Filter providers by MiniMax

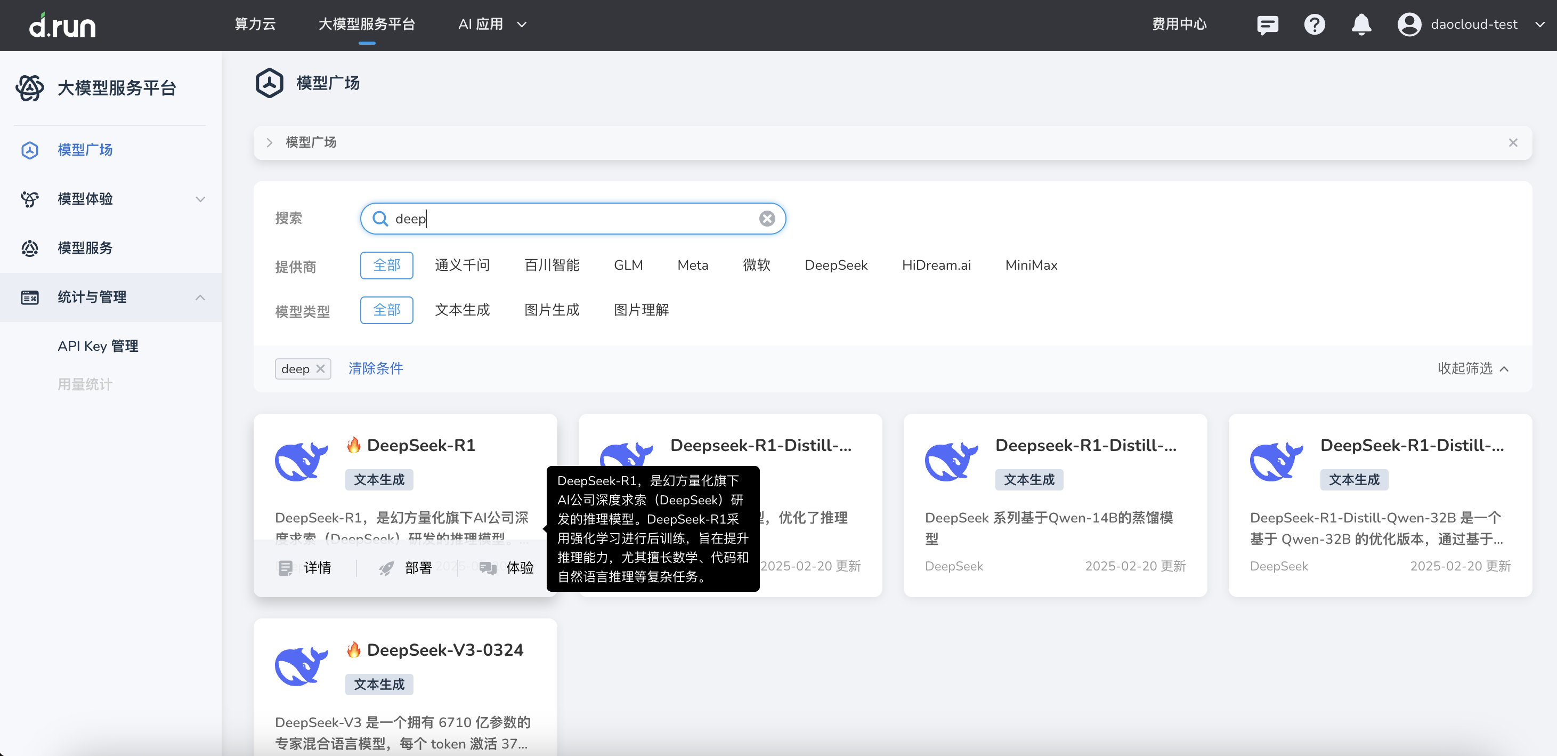coord(1031,266)
